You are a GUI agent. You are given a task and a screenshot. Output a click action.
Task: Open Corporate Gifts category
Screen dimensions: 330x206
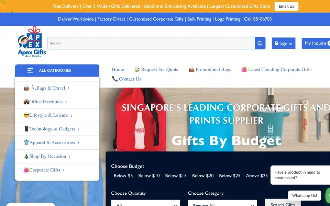click(x=44, y=170)
